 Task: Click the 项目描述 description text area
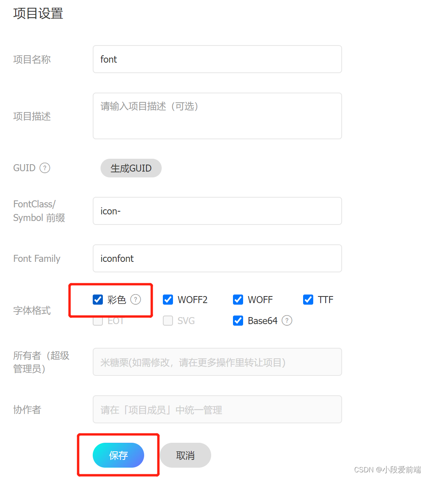click(x=217, y=116)
